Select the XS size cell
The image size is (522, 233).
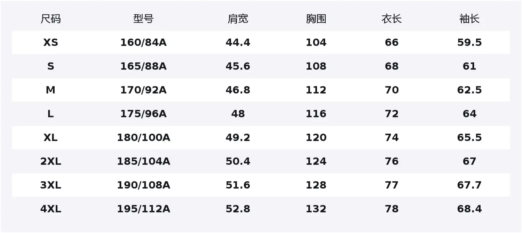tap(50, 42)
